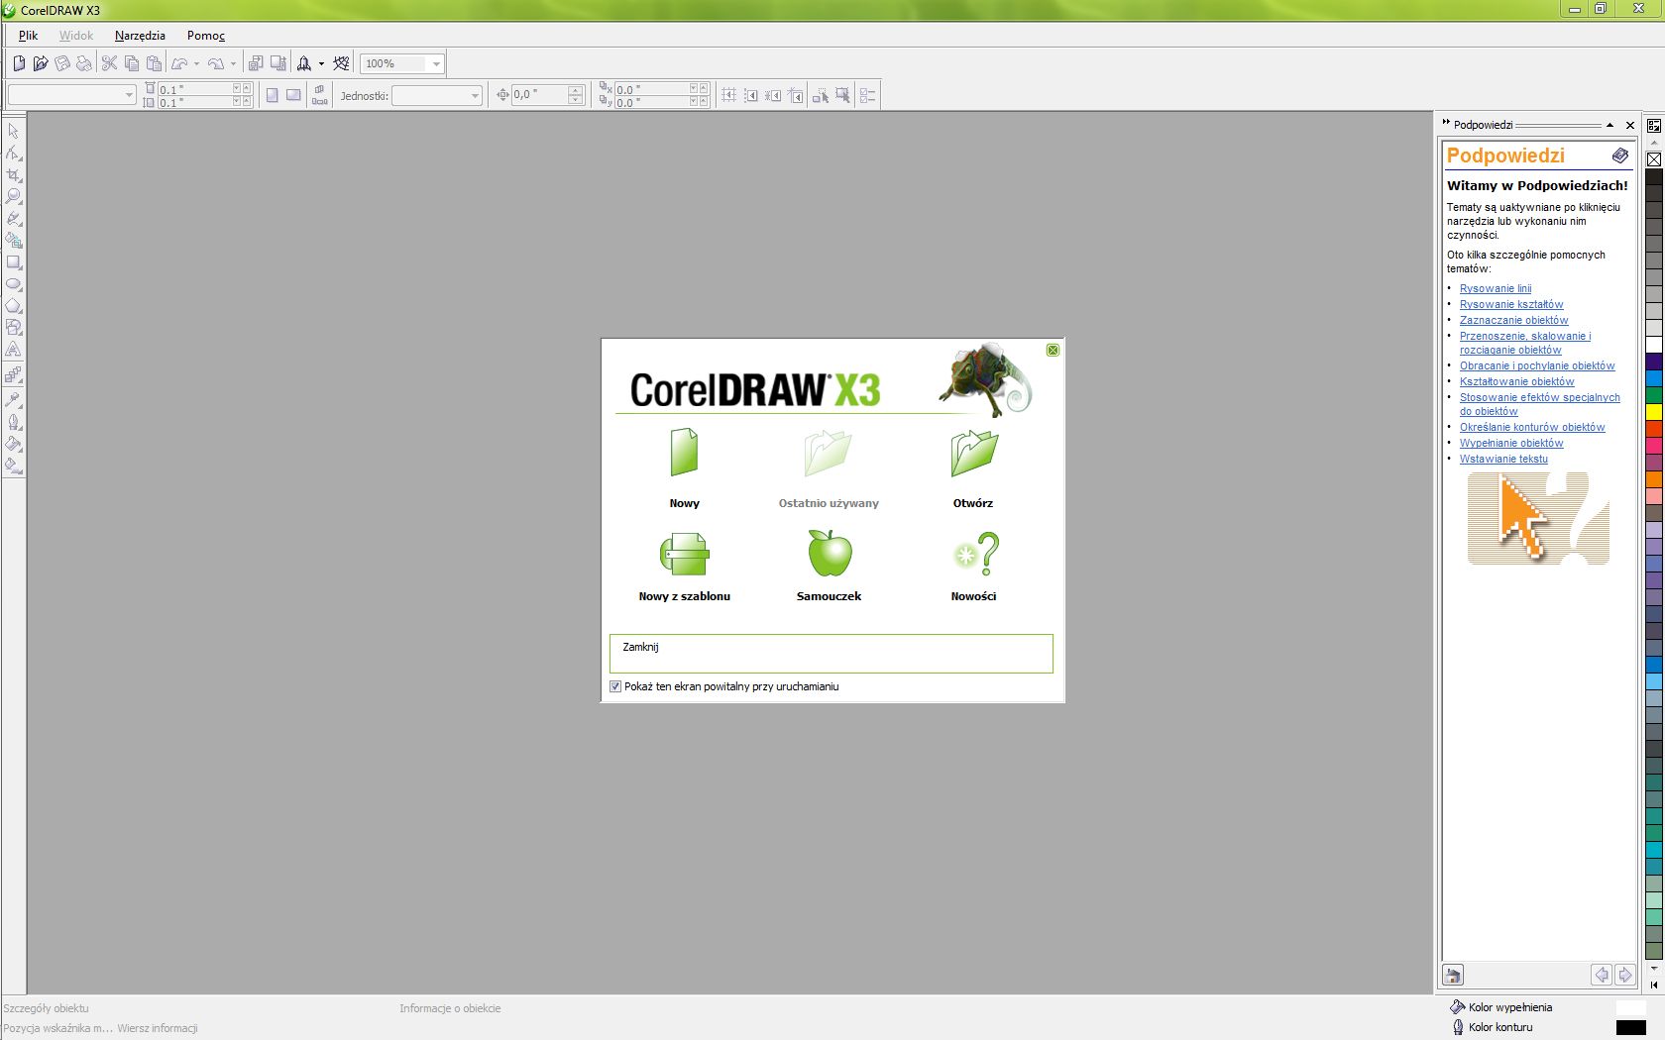
Task: Open the Nowości question mark icon
Action: tap(976, 554)
